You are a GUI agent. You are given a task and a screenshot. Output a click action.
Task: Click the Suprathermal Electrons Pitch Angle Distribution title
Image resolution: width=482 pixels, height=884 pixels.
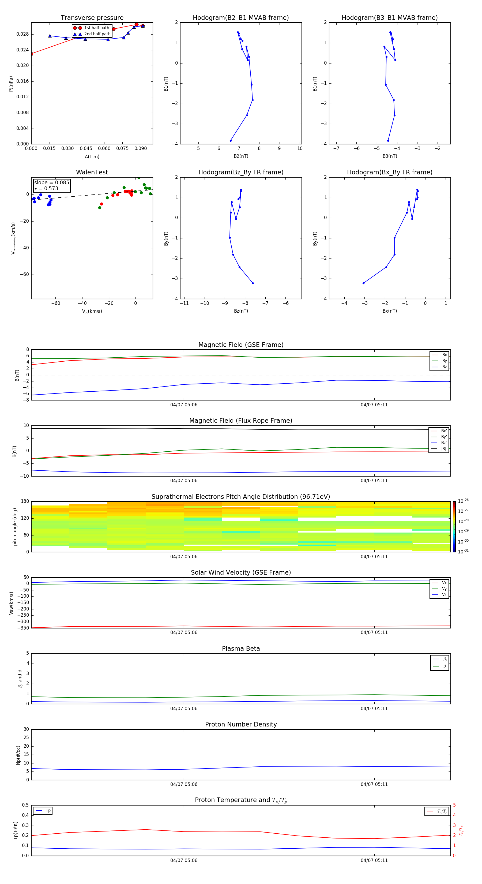click(241, 497)
